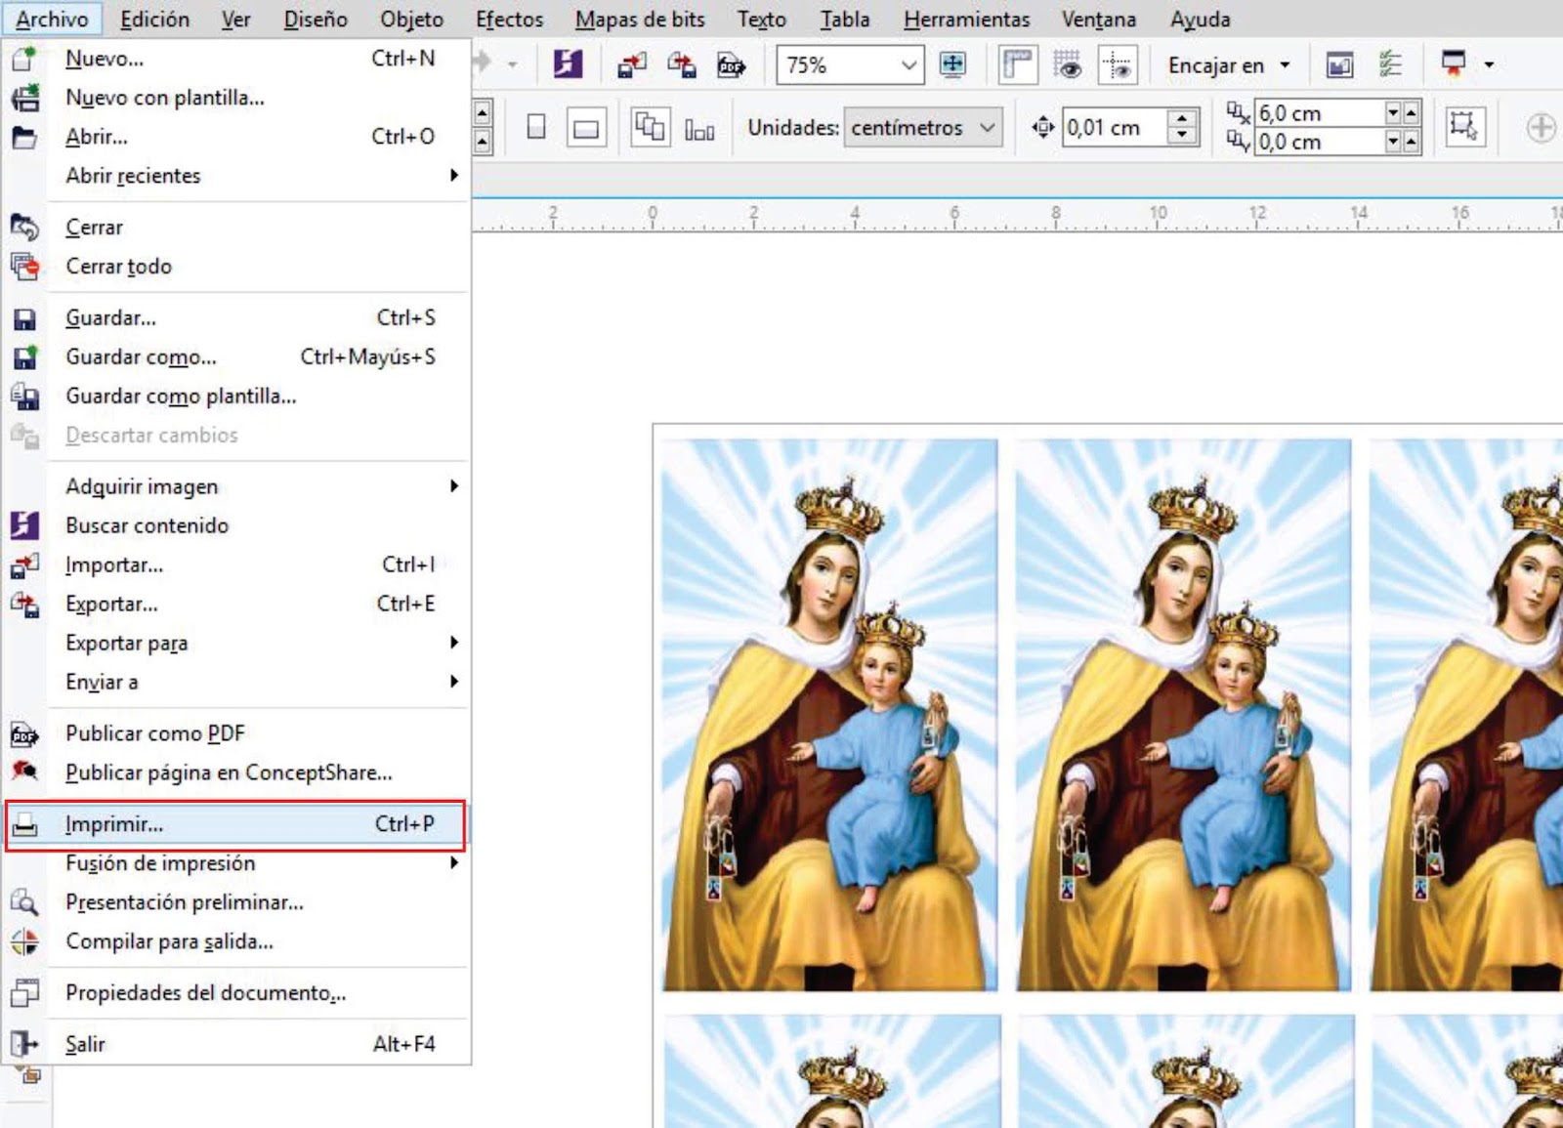Click the Compilar para salida icon
1563x1128 pixels.
pos(24,941)
